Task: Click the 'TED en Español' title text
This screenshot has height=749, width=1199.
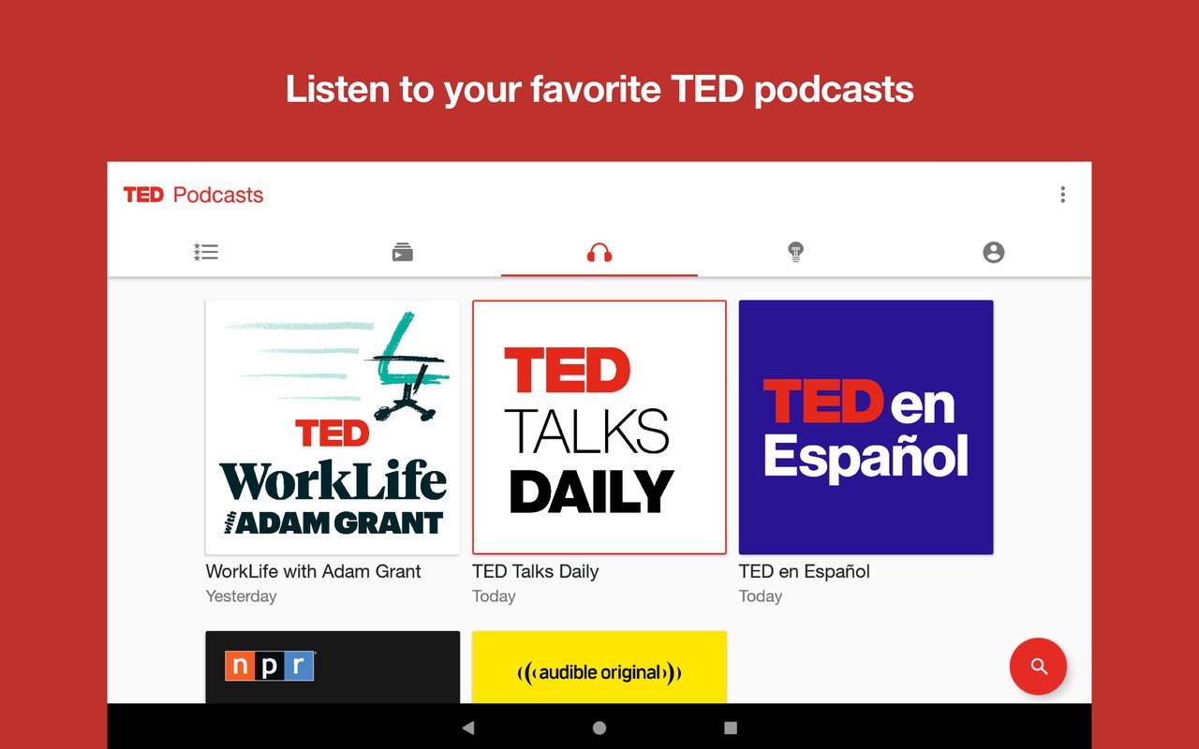Action: (805, 571)
